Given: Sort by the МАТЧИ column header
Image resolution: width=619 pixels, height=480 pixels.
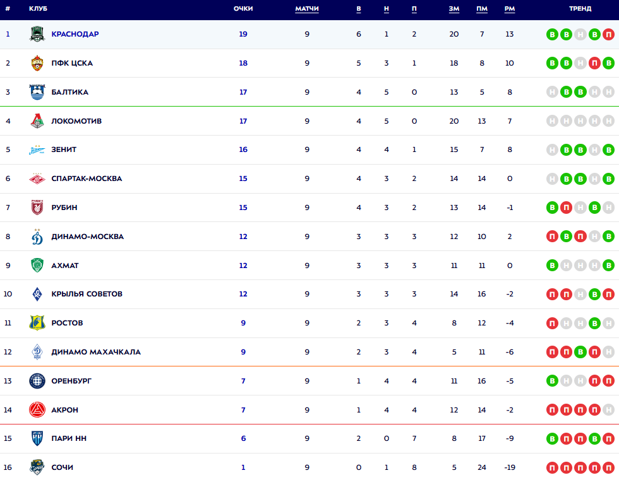Looking at the screenshot, I should [x=307, y=9].
